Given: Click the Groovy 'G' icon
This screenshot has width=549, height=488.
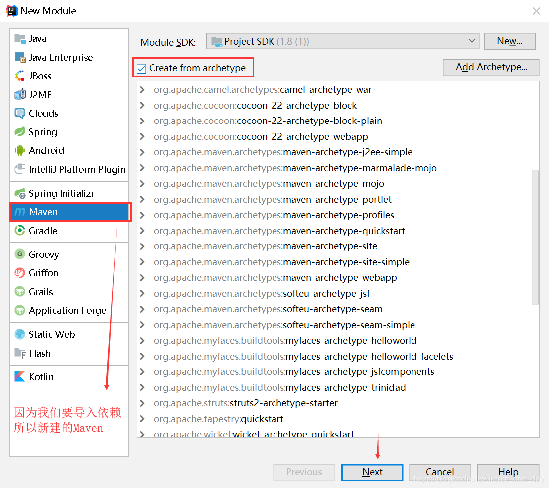Looking at the screenshot, I should pos(20,254).
